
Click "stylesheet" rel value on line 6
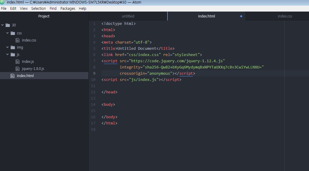coord(186,55)
